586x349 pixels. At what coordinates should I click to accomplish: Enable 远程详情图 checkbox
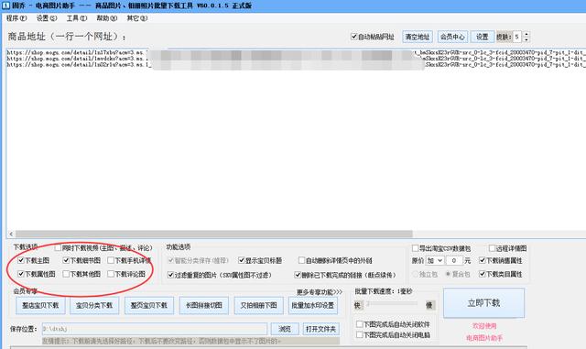[x=493, y=248]
